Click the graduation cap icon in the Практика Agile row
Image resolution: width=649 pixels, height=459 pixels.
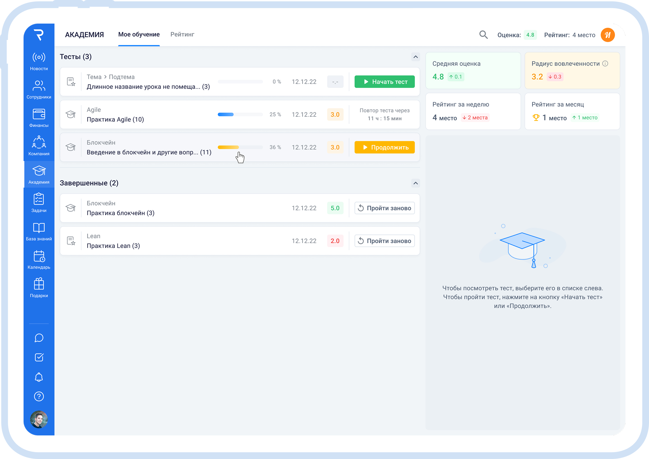point(71,114)
